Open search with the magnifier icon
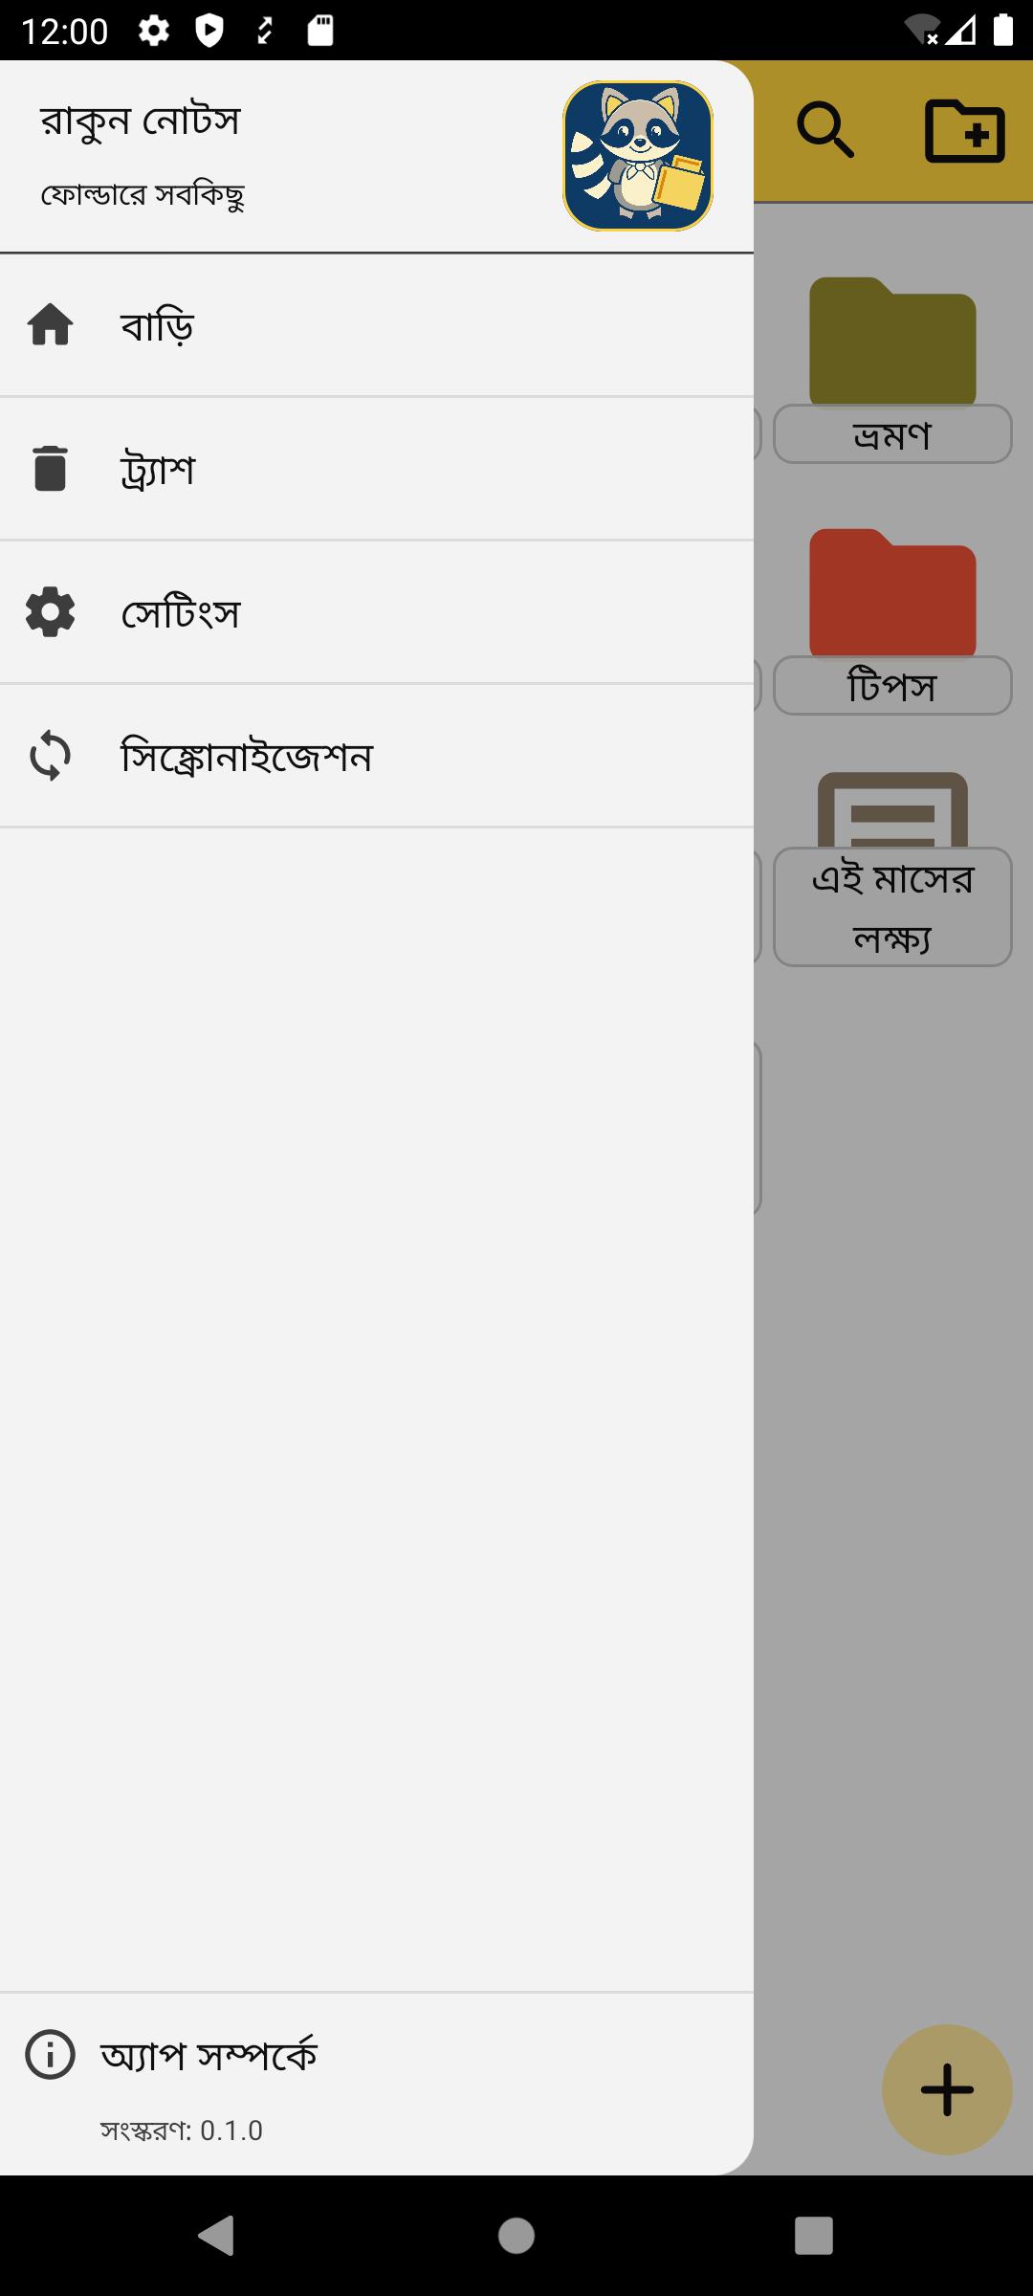This screenshot has height=2296, width=1033. point(825,131)
